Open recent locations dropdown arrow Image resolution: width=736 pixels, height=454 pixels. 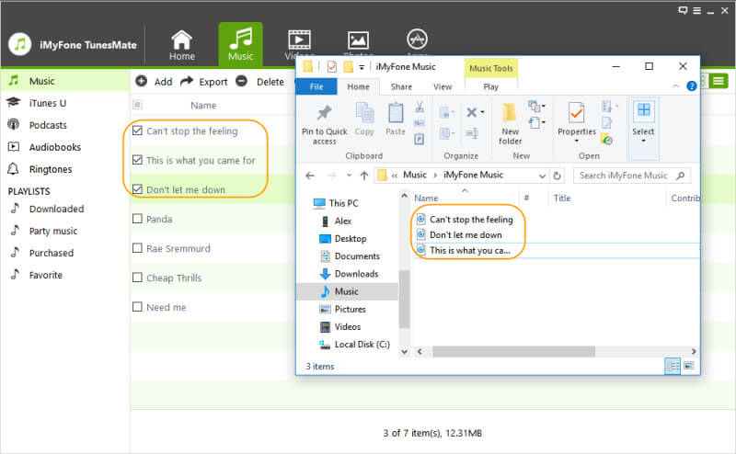pyautogui.click(x=349, y=176)
